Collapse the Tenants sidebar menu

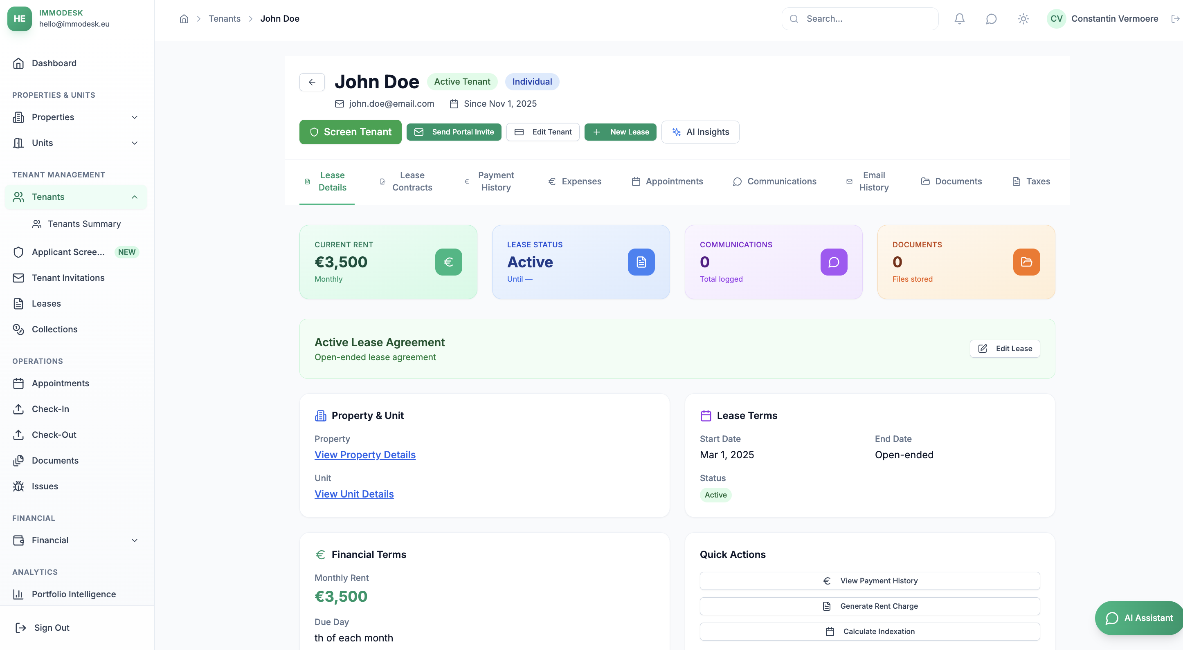point(134,197)
